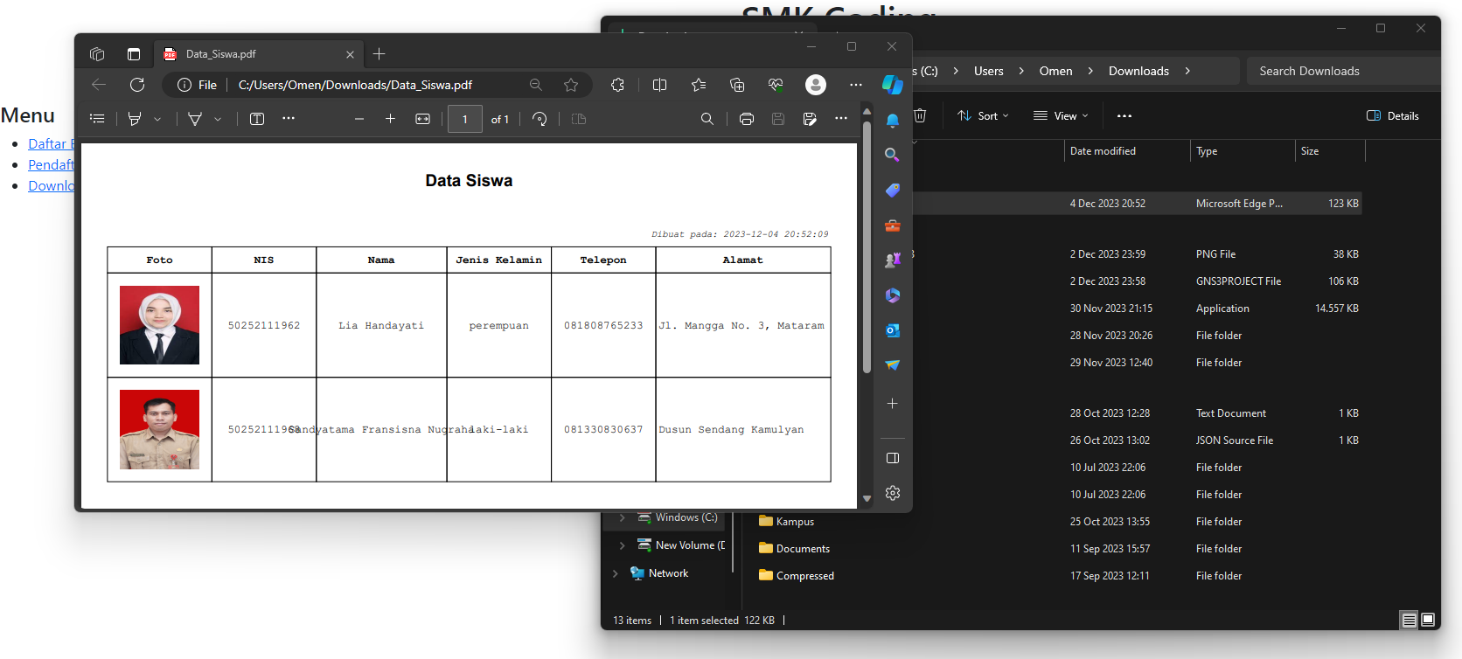Open Browser essentials heart icon
Image resolution: width=1462 pixels, height=659 pixels.
coord(776,85)
